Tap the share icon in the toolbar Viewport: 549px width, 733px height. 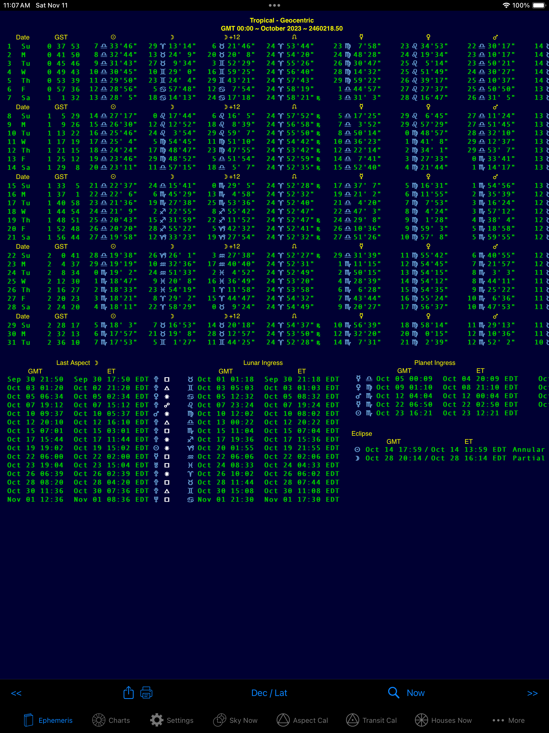tap(128, 692)
